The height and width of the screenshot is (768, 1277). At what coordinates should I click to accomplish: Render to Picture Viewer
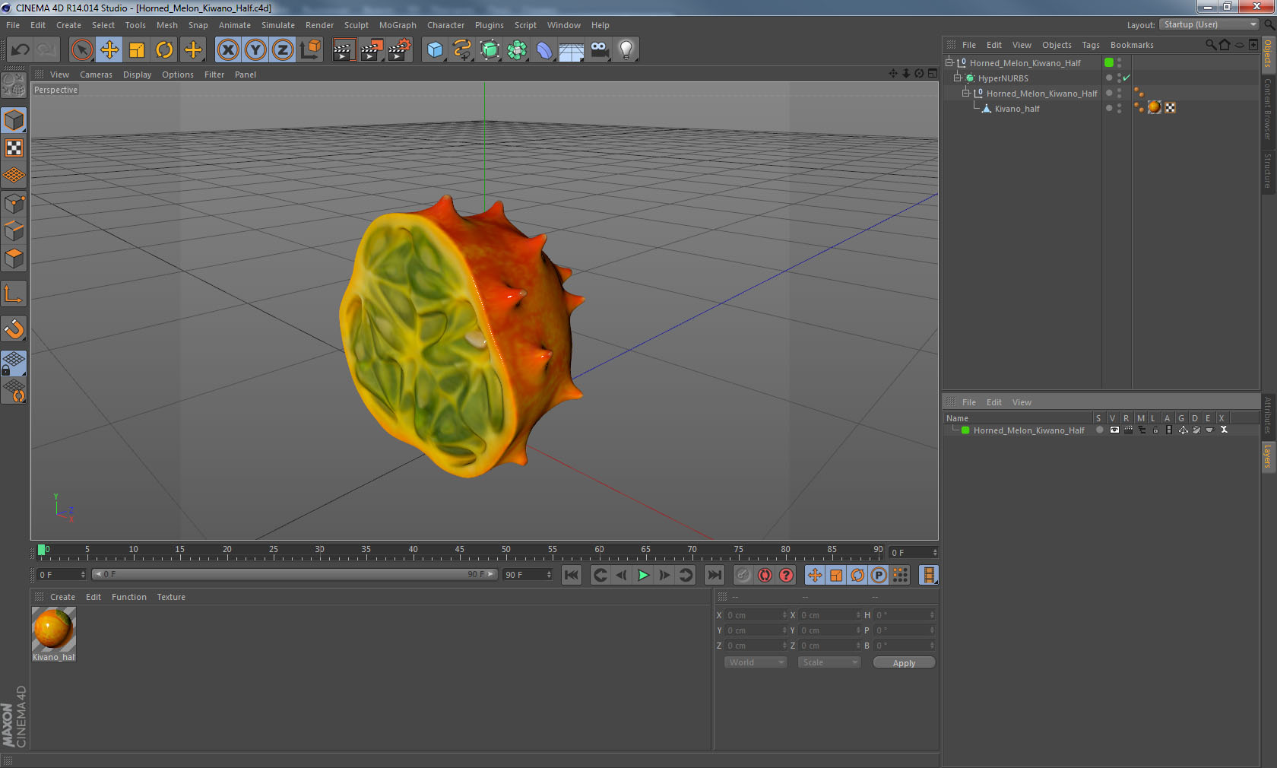[372, 50]
